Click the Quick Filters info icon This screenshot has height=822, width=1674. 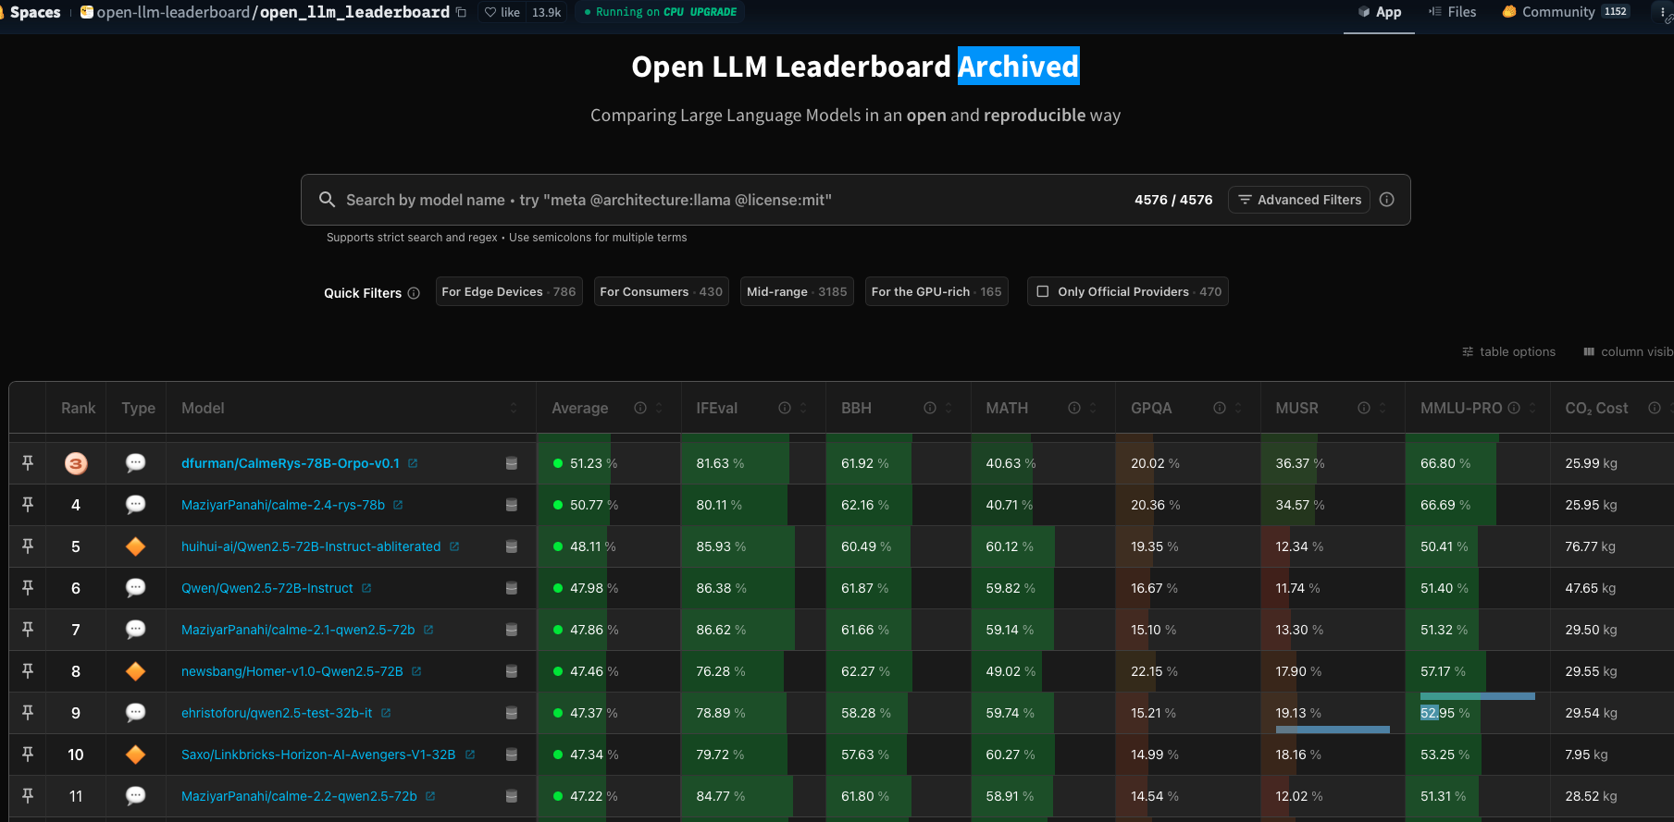[x=414, y=293]
